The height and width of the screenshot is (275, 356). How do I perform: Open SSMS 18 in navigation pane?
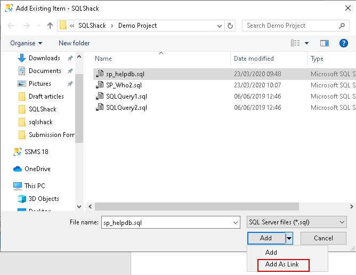point(36,152)
